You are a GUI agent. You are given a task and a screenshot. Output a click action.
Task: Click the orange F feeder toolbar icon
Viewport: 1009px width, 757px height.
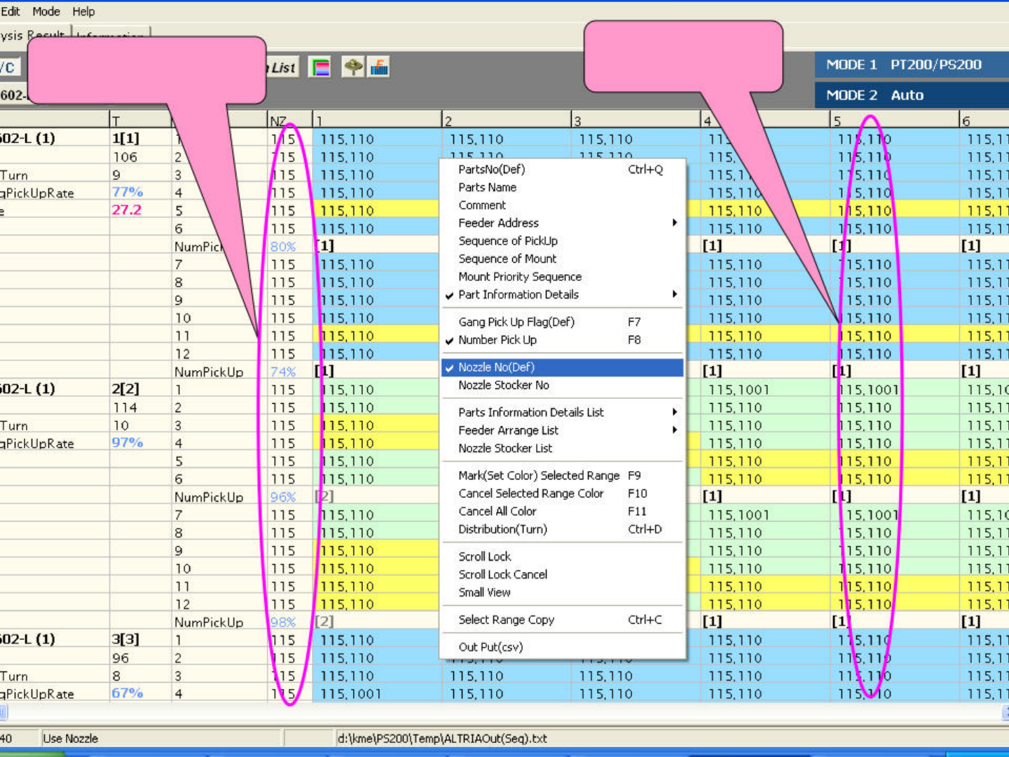(x=379, y=67)
